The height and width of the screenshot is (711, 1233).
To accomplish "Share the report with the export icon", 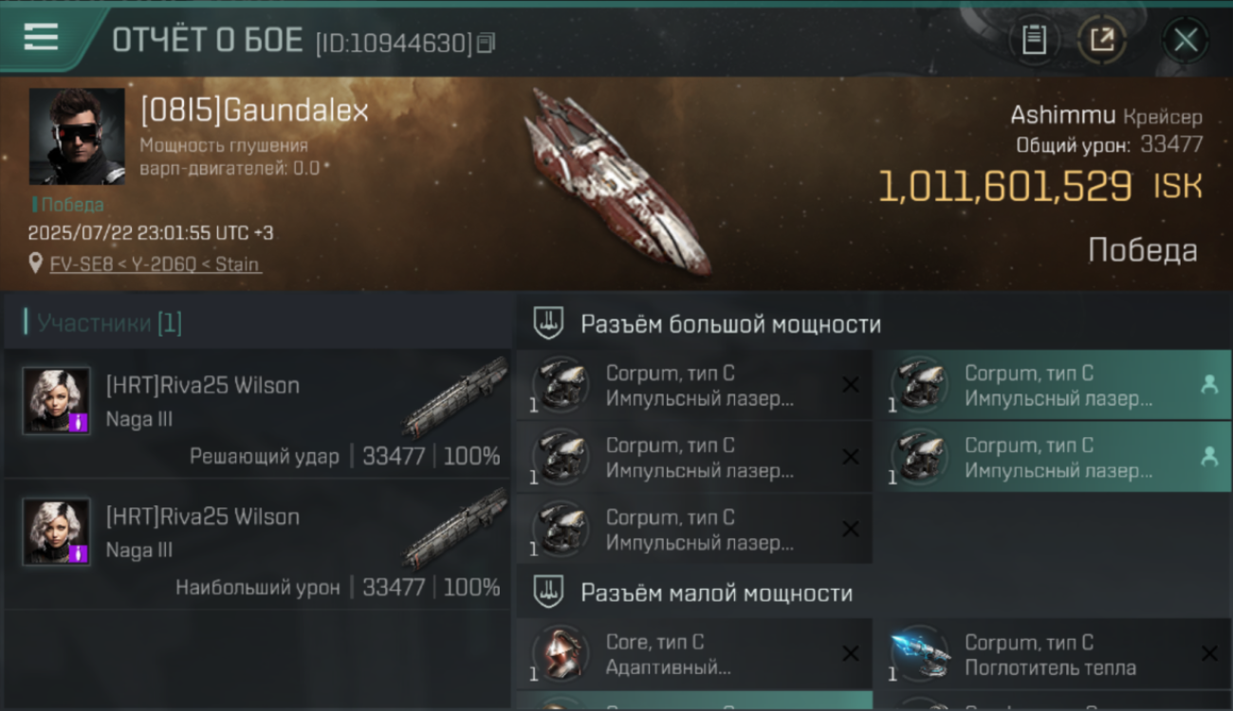I will [x=1102, y=40].
